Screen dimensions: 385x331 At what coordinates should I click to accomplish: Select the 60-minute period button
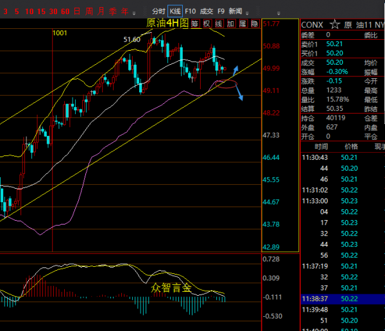pos(65,12)
